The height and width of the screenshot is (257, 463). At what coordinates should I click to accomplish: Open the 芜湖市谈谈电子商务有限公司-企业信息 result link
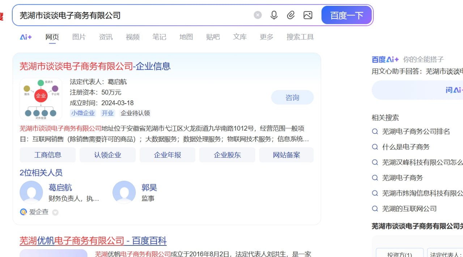[95, 66]
